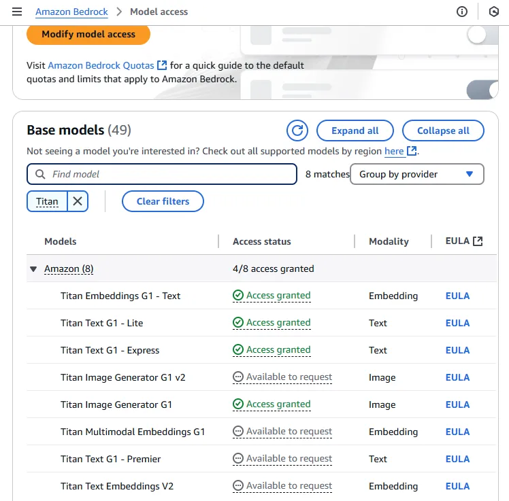The width and height of the screenshot is (509, 501).
Task: Collapse the Amazon (8) provider group
Action: pos(33,269)
